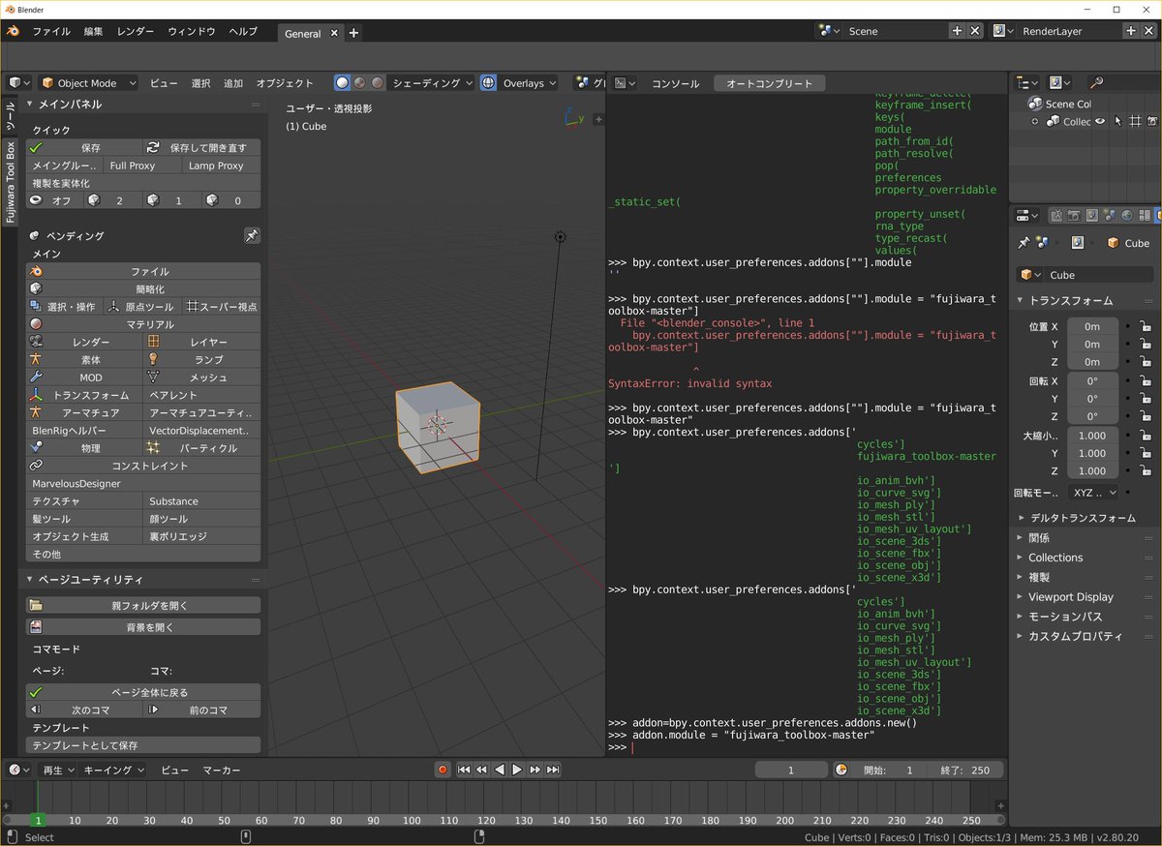
Task: Jump to the last frame in timeline
Action: point(553,770)
